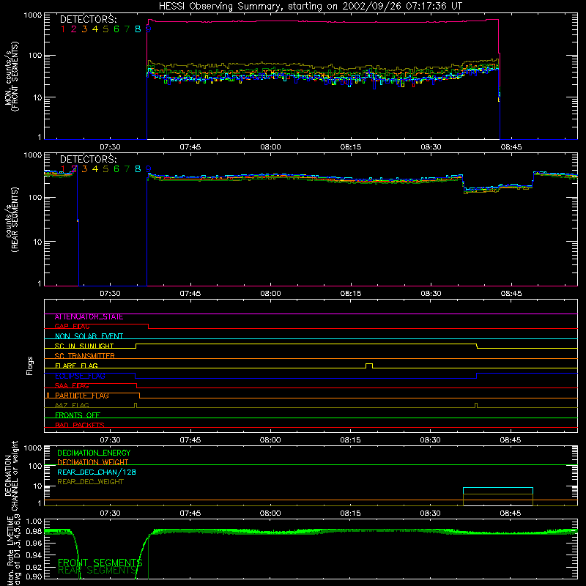The height and width of the screenshot is (586, 586).
Task: Click the REAR SEGMENTS label in the livetime panel
Action: pos(97,571)
